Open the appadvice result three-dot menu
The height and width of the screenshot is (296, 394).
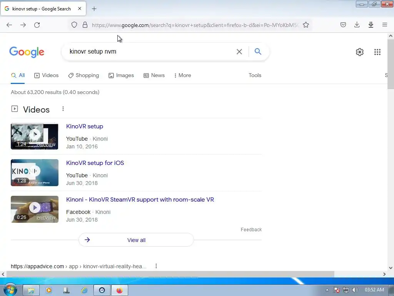coord(156,266)
